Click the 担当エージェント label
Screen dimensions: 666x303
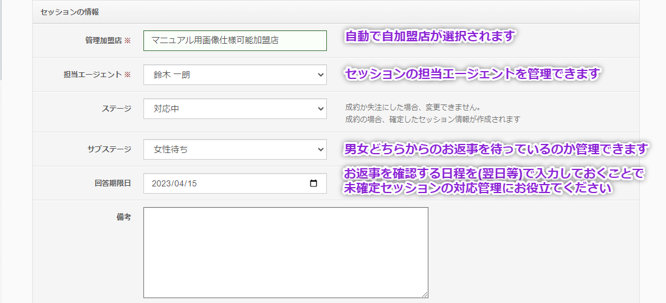click(91, 75)
